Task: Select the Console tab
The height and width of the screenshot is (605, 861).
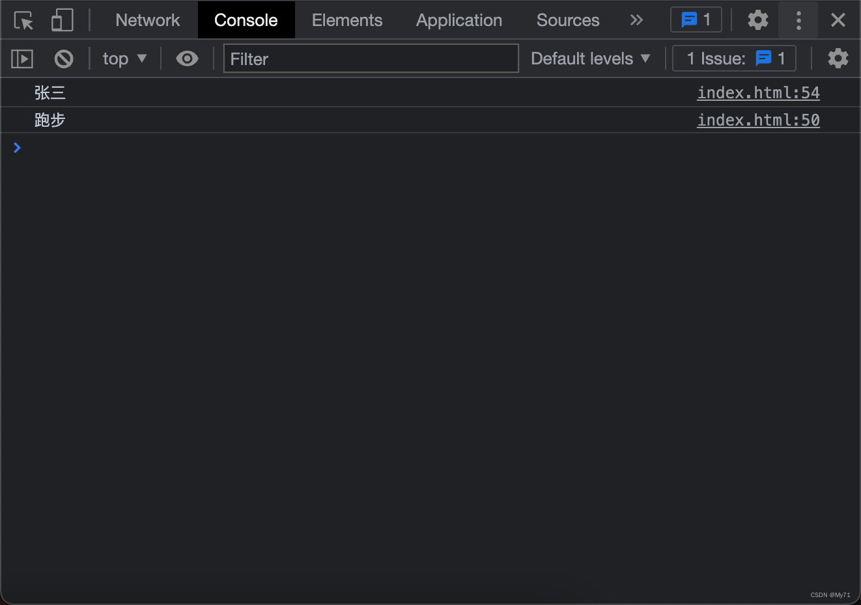Action: coord(246,20)
